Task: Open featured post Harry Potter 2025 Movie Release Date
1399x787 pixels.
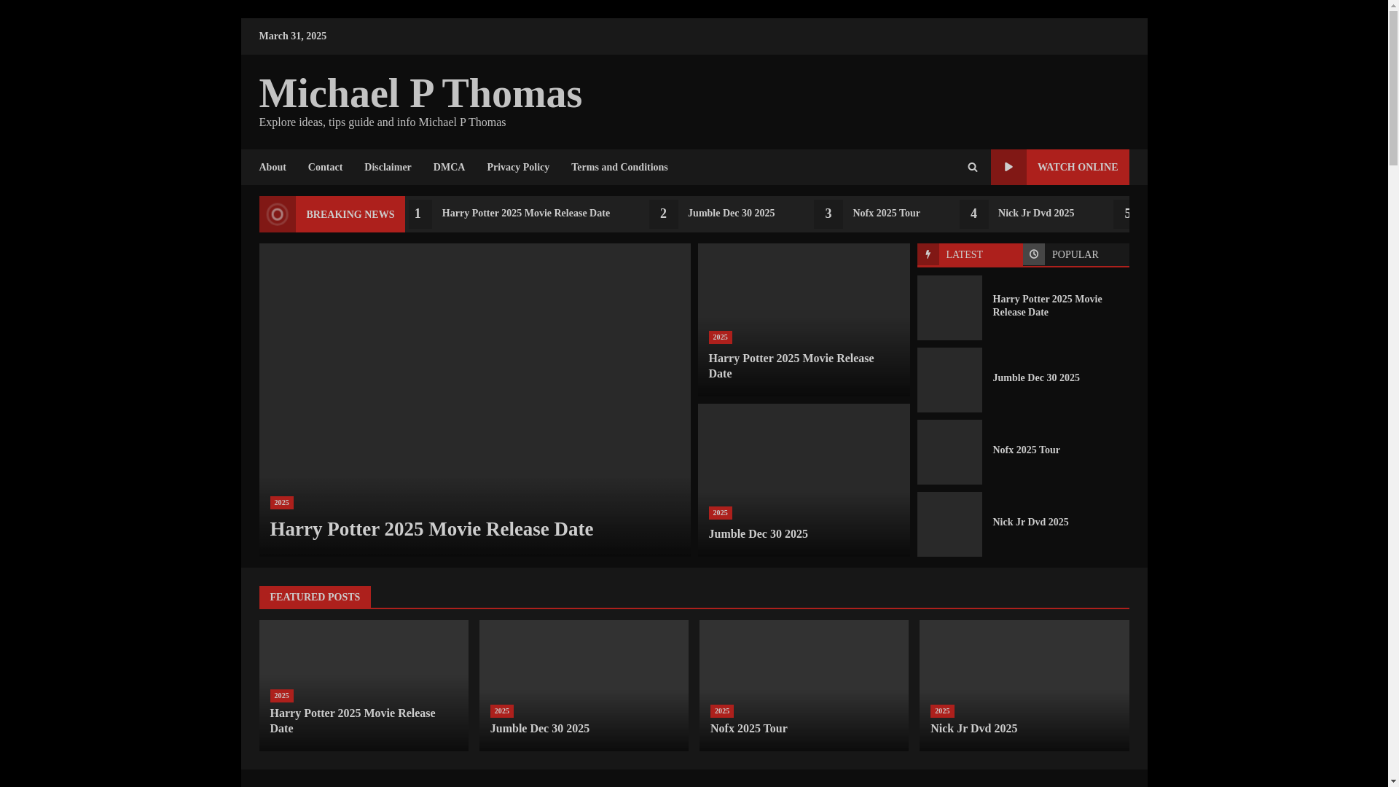Action: point(353,721)
